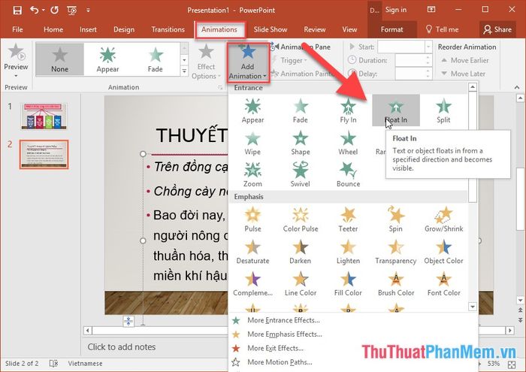Open the Ribbon Display Options
This screenshot has width=526, height=372.
(431, 9)
